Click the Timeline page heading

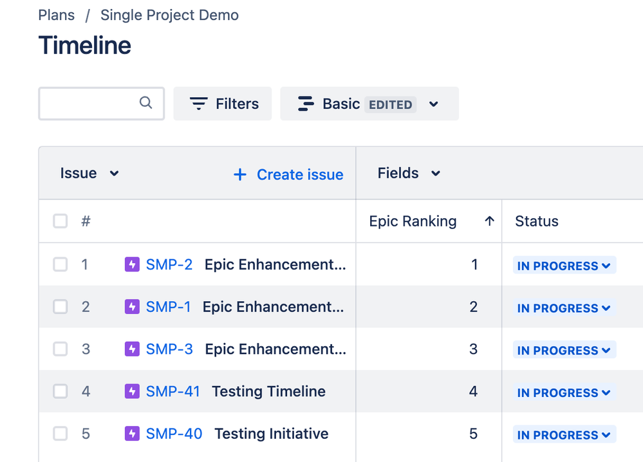(84, 45)
